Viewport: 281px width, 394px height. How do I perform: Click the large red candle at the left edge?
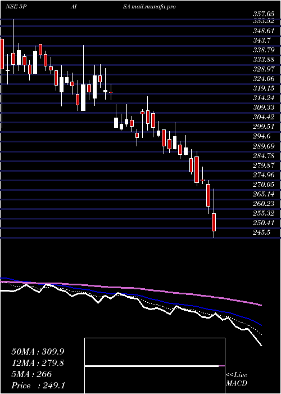point(2,54)
